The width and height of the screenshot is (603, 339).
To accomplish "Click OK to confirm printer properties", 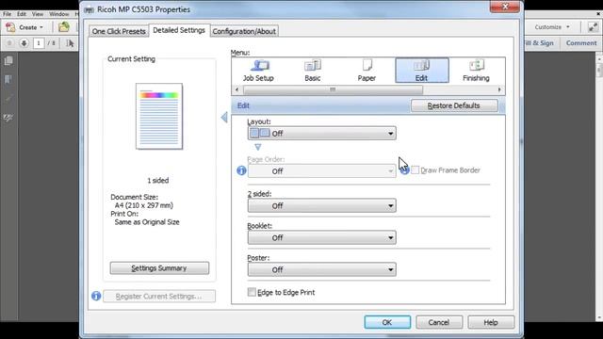I will tap(387, 322).
